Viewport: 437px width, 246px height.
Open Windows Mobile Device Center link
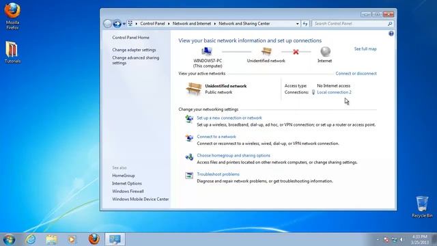141,199
